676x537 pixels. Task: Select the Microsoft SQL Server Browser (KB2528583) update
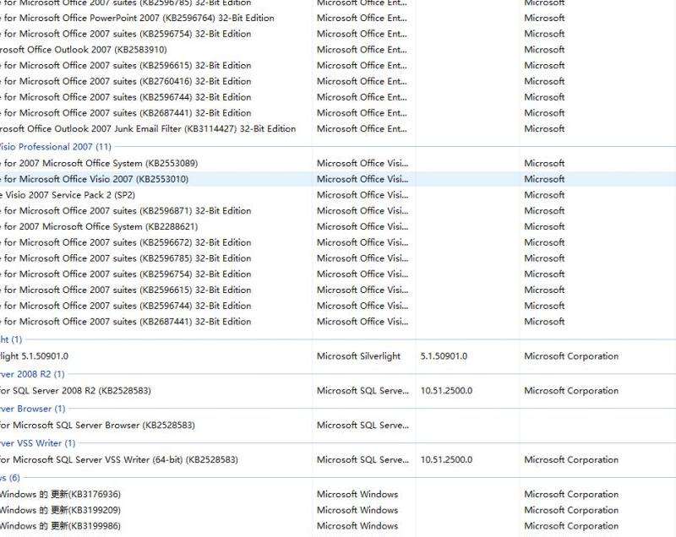click(97, 425)
